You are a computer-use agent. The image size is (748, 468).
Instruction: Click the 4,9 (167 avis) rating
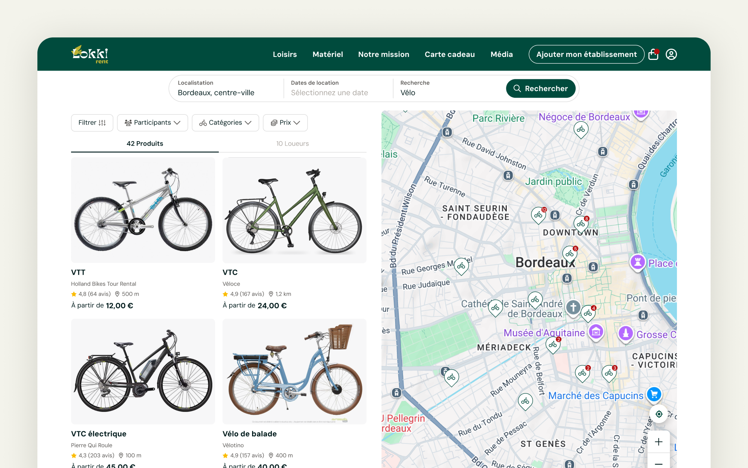tap(243, 294)
